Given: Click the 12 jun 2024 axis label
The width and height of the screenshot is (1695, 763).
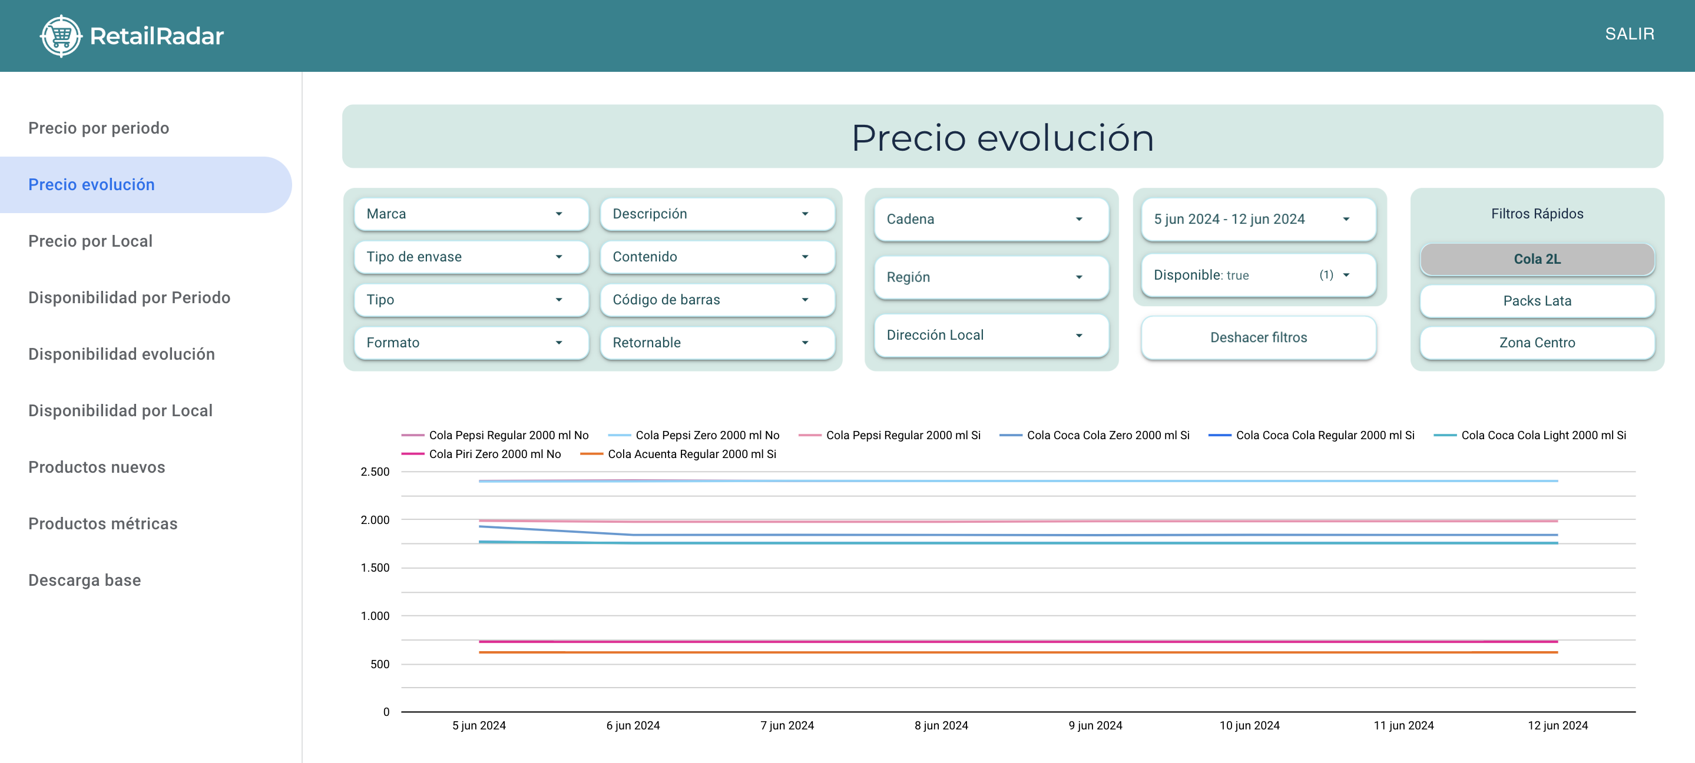Looking at the screenshot, I should click(1557, 725).
